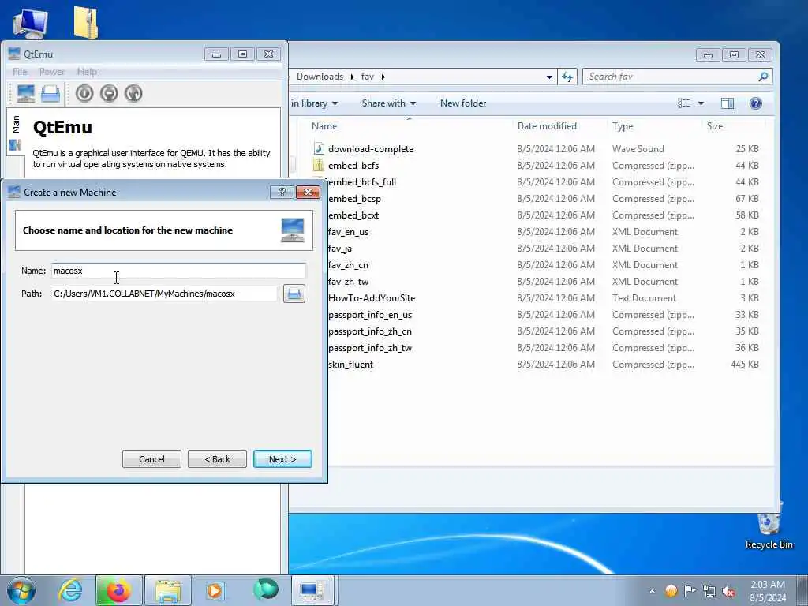Select the fav_zh_cn file

(348, 265)
